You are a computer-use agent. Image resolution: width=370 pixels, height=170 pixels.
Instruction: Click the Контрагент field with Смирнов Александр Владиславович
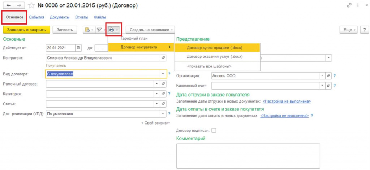point(103,58)
